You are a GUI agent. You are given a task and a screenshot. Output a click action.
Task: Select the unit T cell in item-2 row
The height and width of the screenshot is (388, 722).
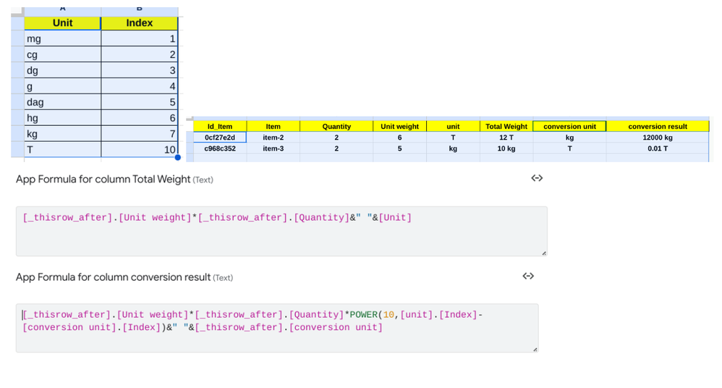pyautogui.click(x=453, y=138)
